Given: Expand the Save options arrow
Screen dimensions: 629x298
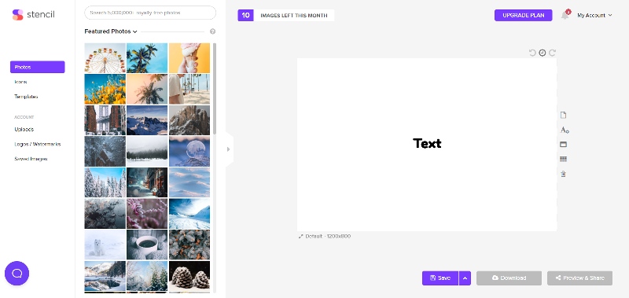Looking at the screenshot, I should point(465,278).
